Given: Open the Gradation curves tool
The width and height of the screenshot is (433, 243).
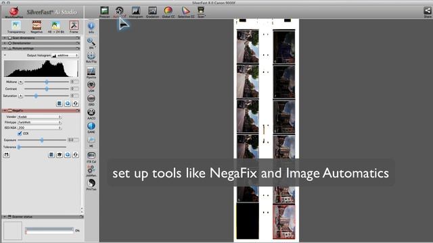Looking at the screenshot, I should 152,12.
